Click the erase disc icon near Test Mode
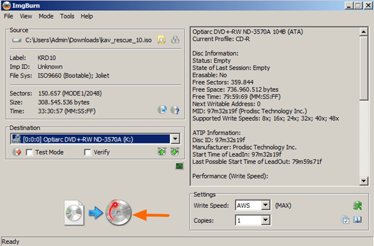374x246 pixels. (x=17, y=152)
